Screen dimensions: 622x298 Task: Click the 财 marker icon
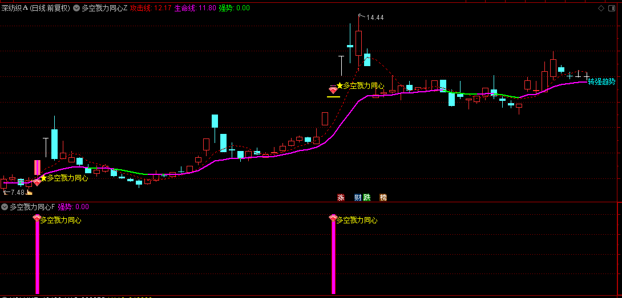tap(358, 197)
